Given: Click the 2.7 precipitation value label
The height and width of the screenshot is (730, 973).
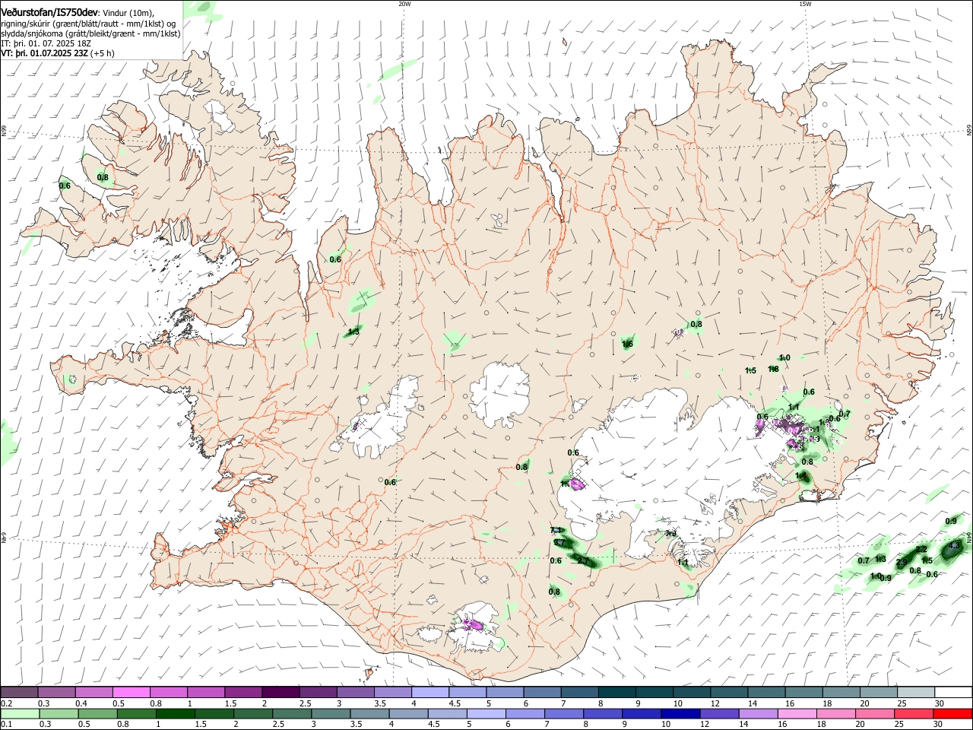Looking at the screenshot, I should click(584, 561).
